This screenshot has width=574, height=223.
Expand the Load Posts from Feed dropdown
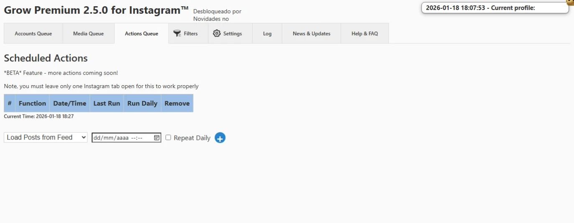(x=46, y=137)
